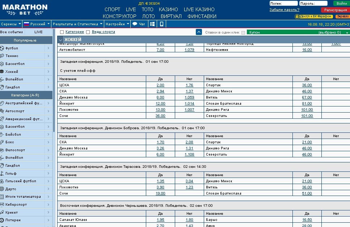Image resolution: width=350 pixels, height=227 pixels.
Task: Click the Доступ к БК Марафон button
Action: tap(314, 17)
